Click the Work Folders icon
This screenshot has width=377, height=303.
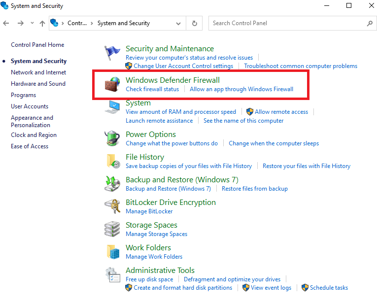click(x=113, y=252)
